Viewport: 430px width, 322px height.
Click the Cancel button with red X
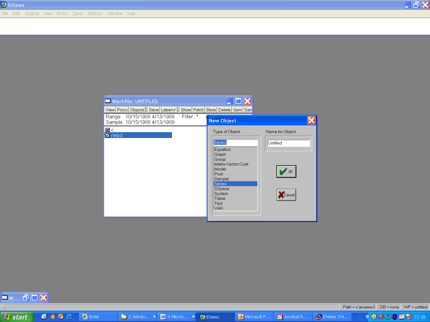coord(286,195)
